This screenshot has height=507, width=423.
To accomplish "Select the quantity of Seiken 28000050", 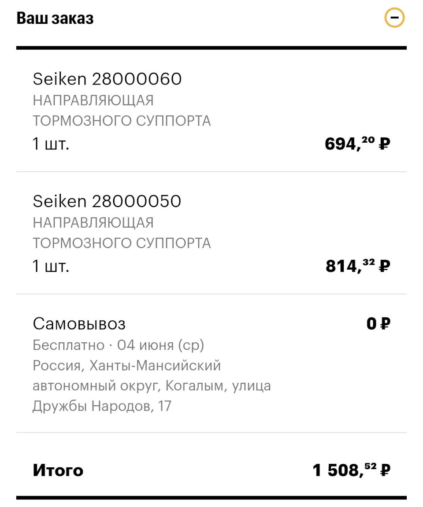I will point(51,266).
